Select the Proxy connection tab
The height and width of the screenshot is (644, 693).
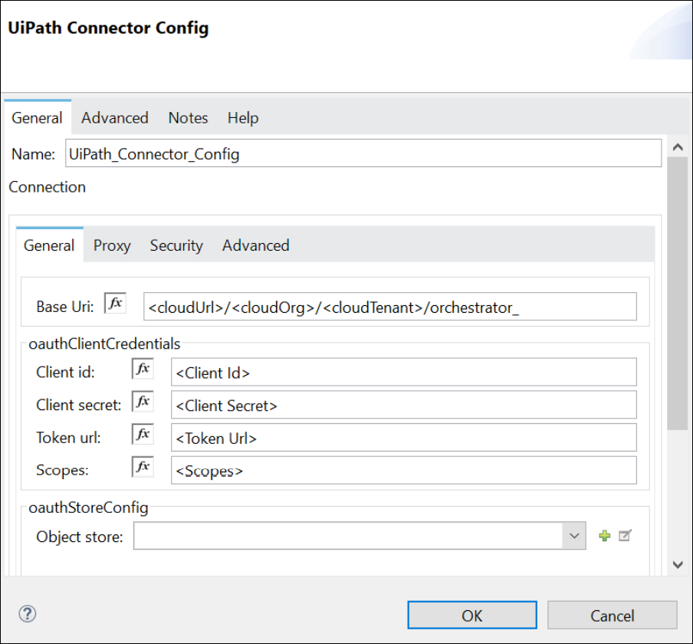(x=112, y=246)
